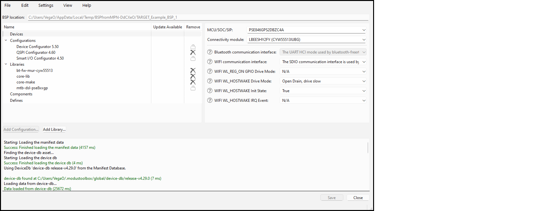Viewport: 558px width, 211px height.
Task: Click the lock icon for Device Configurator 5.50
Action: (193, 47)
